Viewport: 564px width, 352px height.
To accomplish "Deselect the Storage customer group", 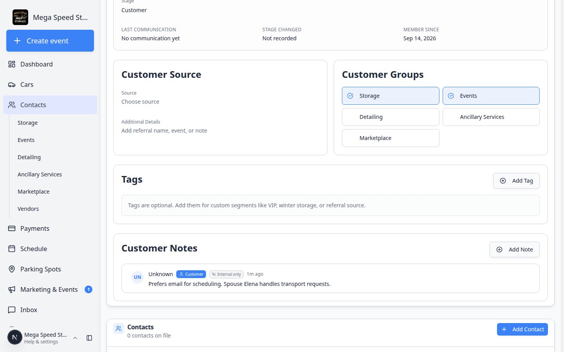I will [390, 96].
